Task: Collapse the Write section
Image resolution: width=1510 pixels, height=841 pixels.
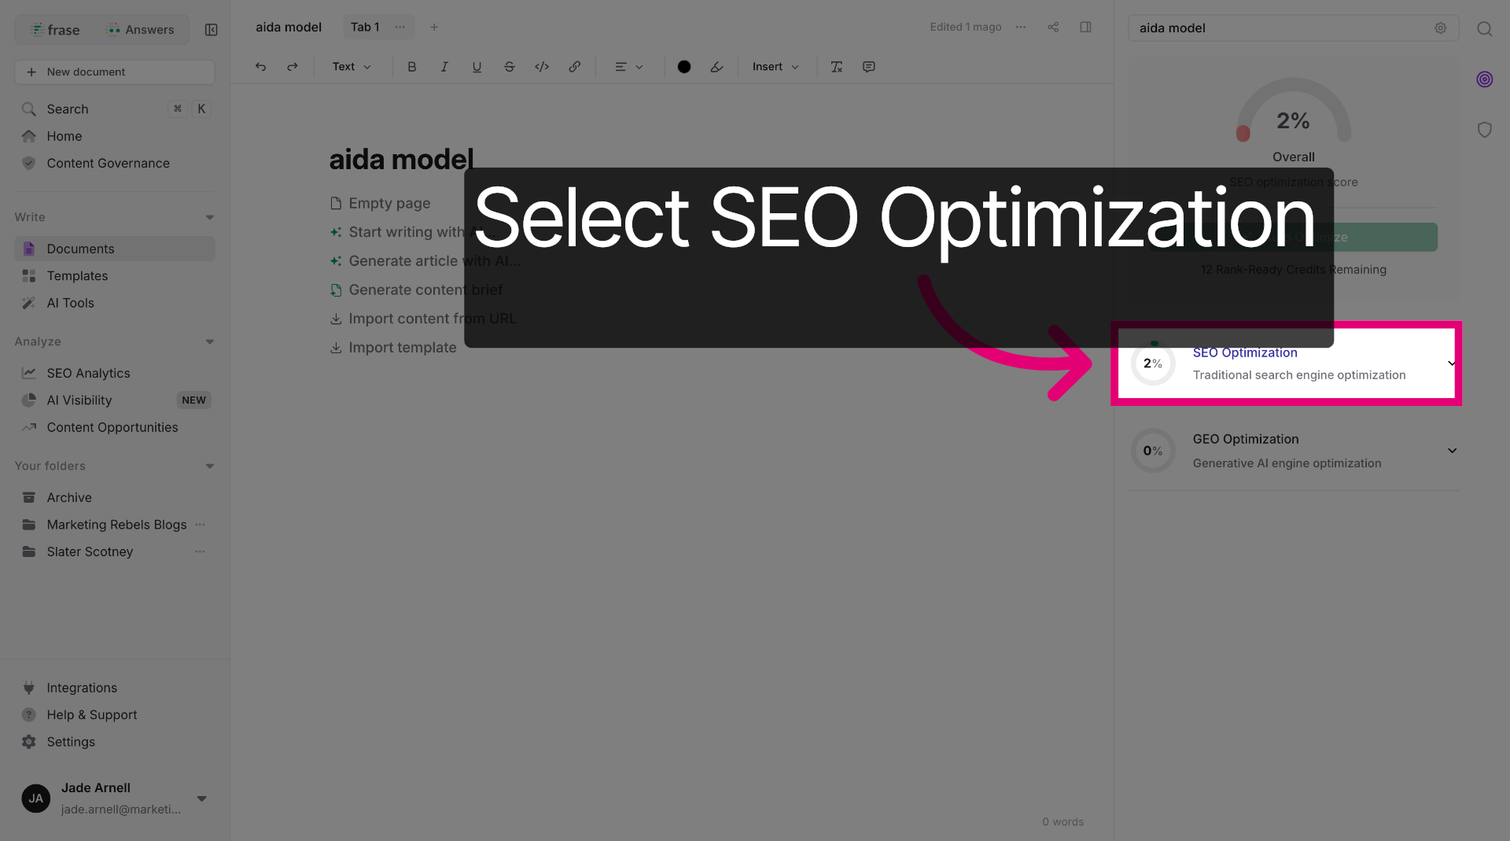Action: (210, 217)
